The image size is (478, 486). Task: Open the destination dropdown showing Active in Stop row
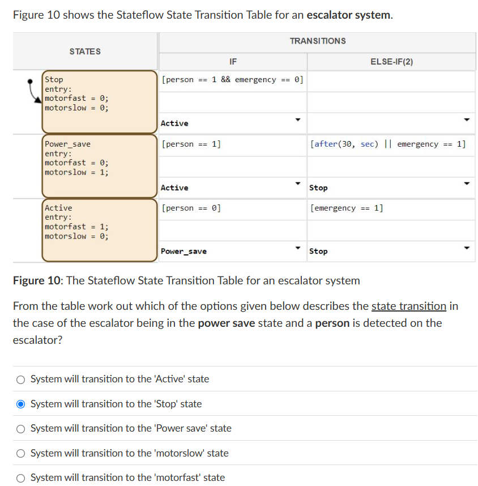pyautogui.click(x=296, y=120)
